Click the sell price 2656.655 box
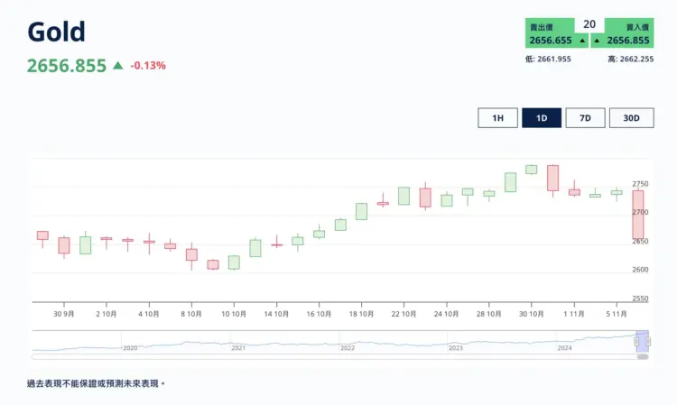Screen dimensions: 677x405 point(557,33)
